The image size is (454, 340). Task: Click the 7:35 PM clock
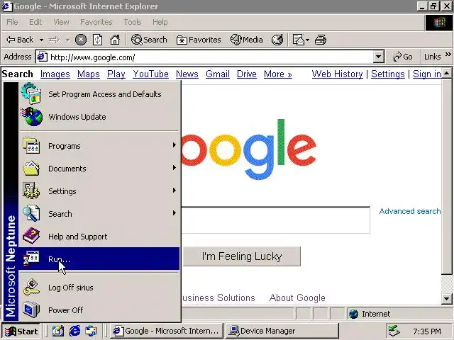pos(427,331)
